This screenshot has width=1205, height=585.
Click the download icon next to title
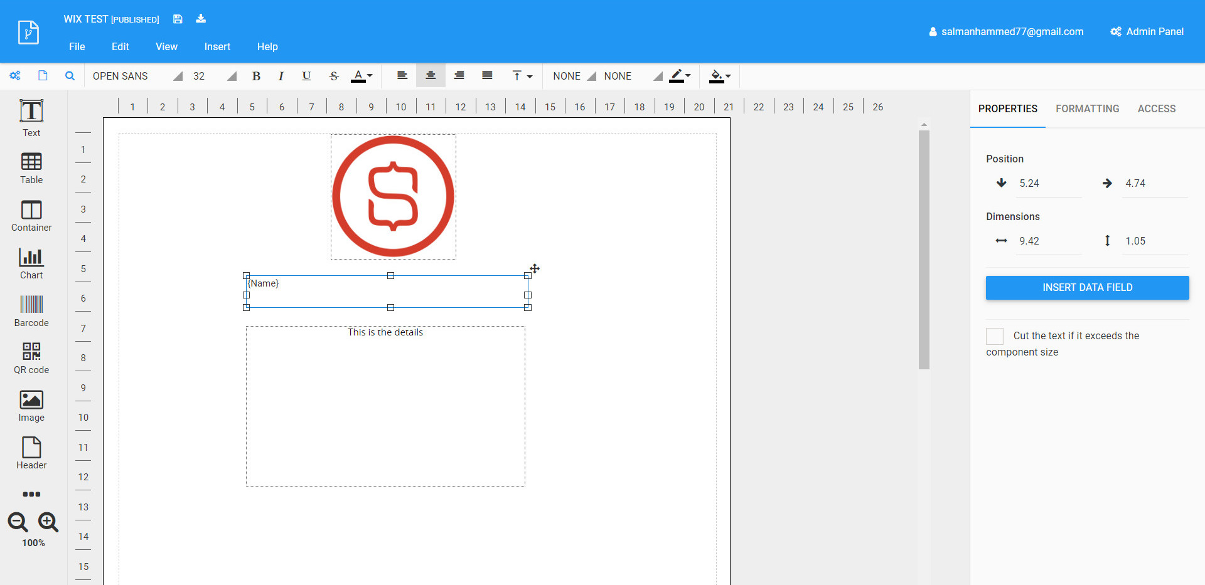click(201, 19)
